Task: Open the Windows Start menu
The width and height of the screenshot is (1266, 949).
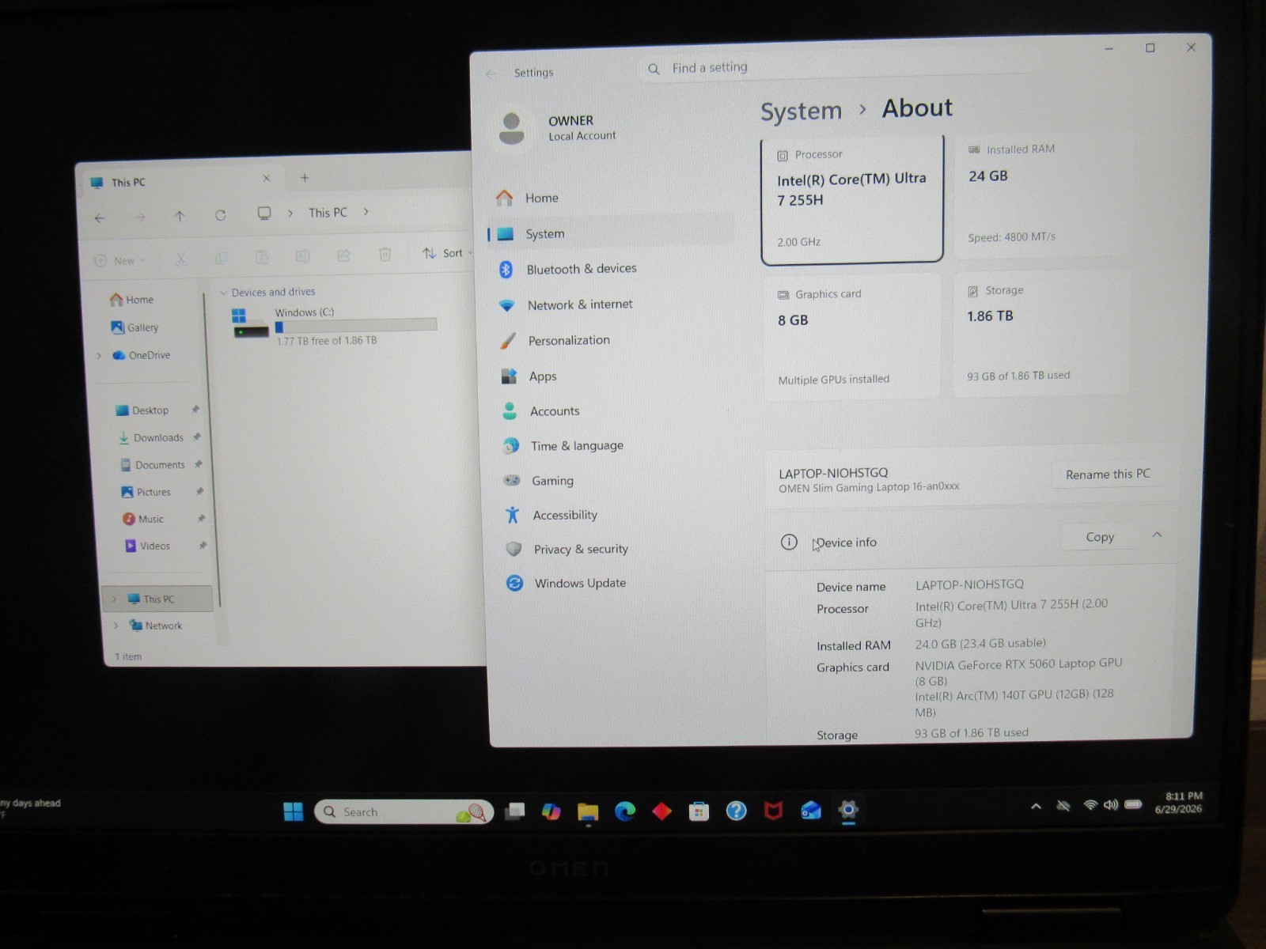Action: pos(294,811)
